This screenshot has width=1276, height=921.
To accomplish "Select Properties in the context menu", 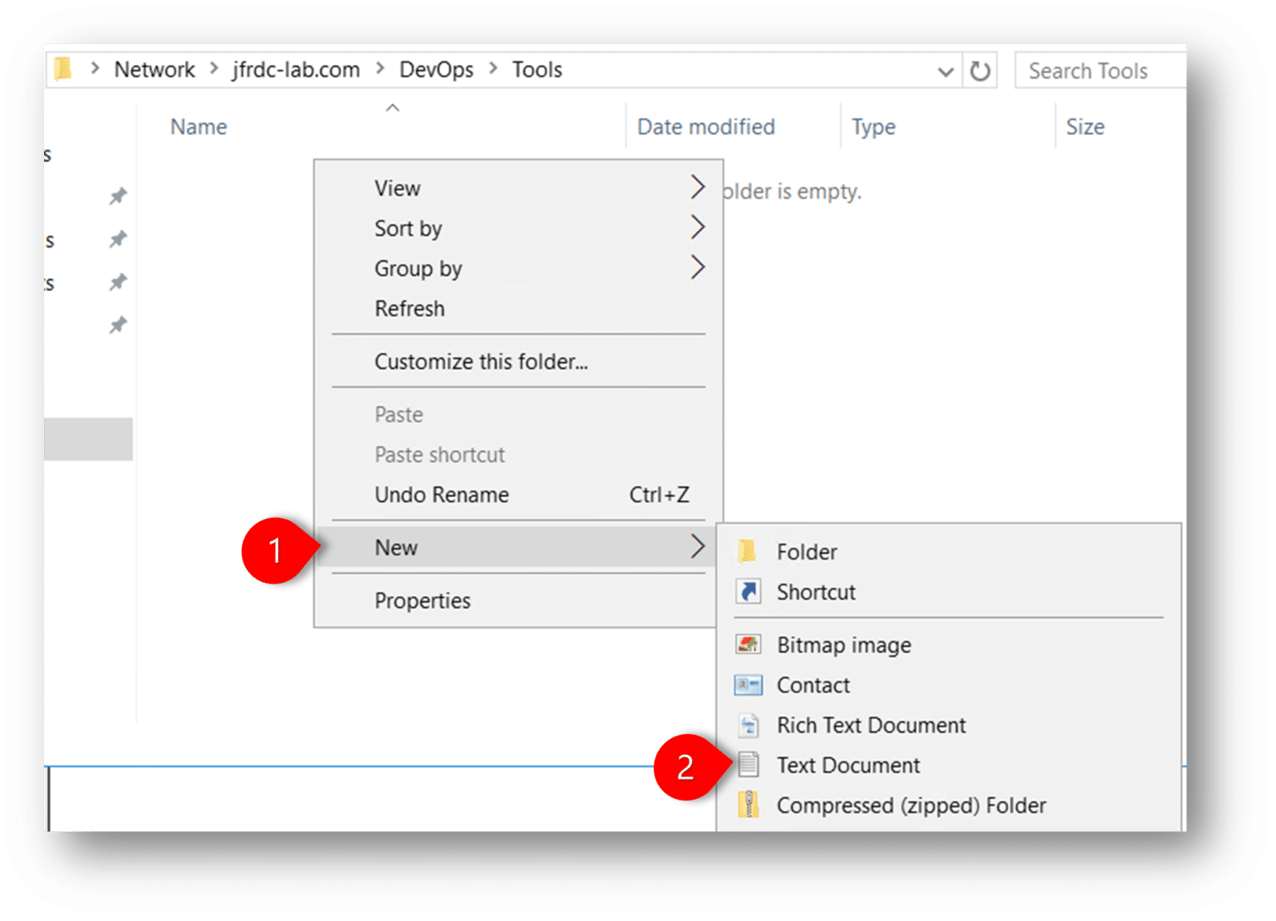I will coord(423,600).
